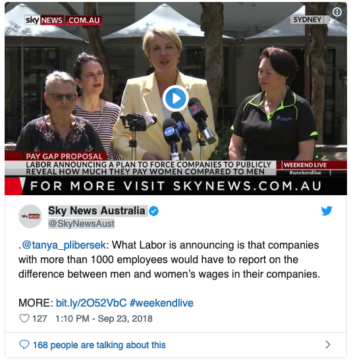
Task: Like the tweet with the heart icon
Action: point(24,318)
